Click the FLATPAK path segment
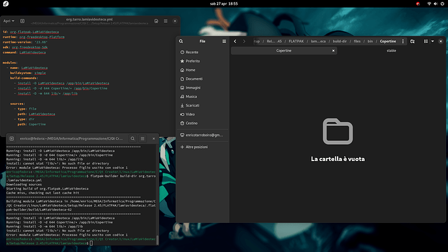The height and width of the screenshot is (252, 448). click(296, 41)
